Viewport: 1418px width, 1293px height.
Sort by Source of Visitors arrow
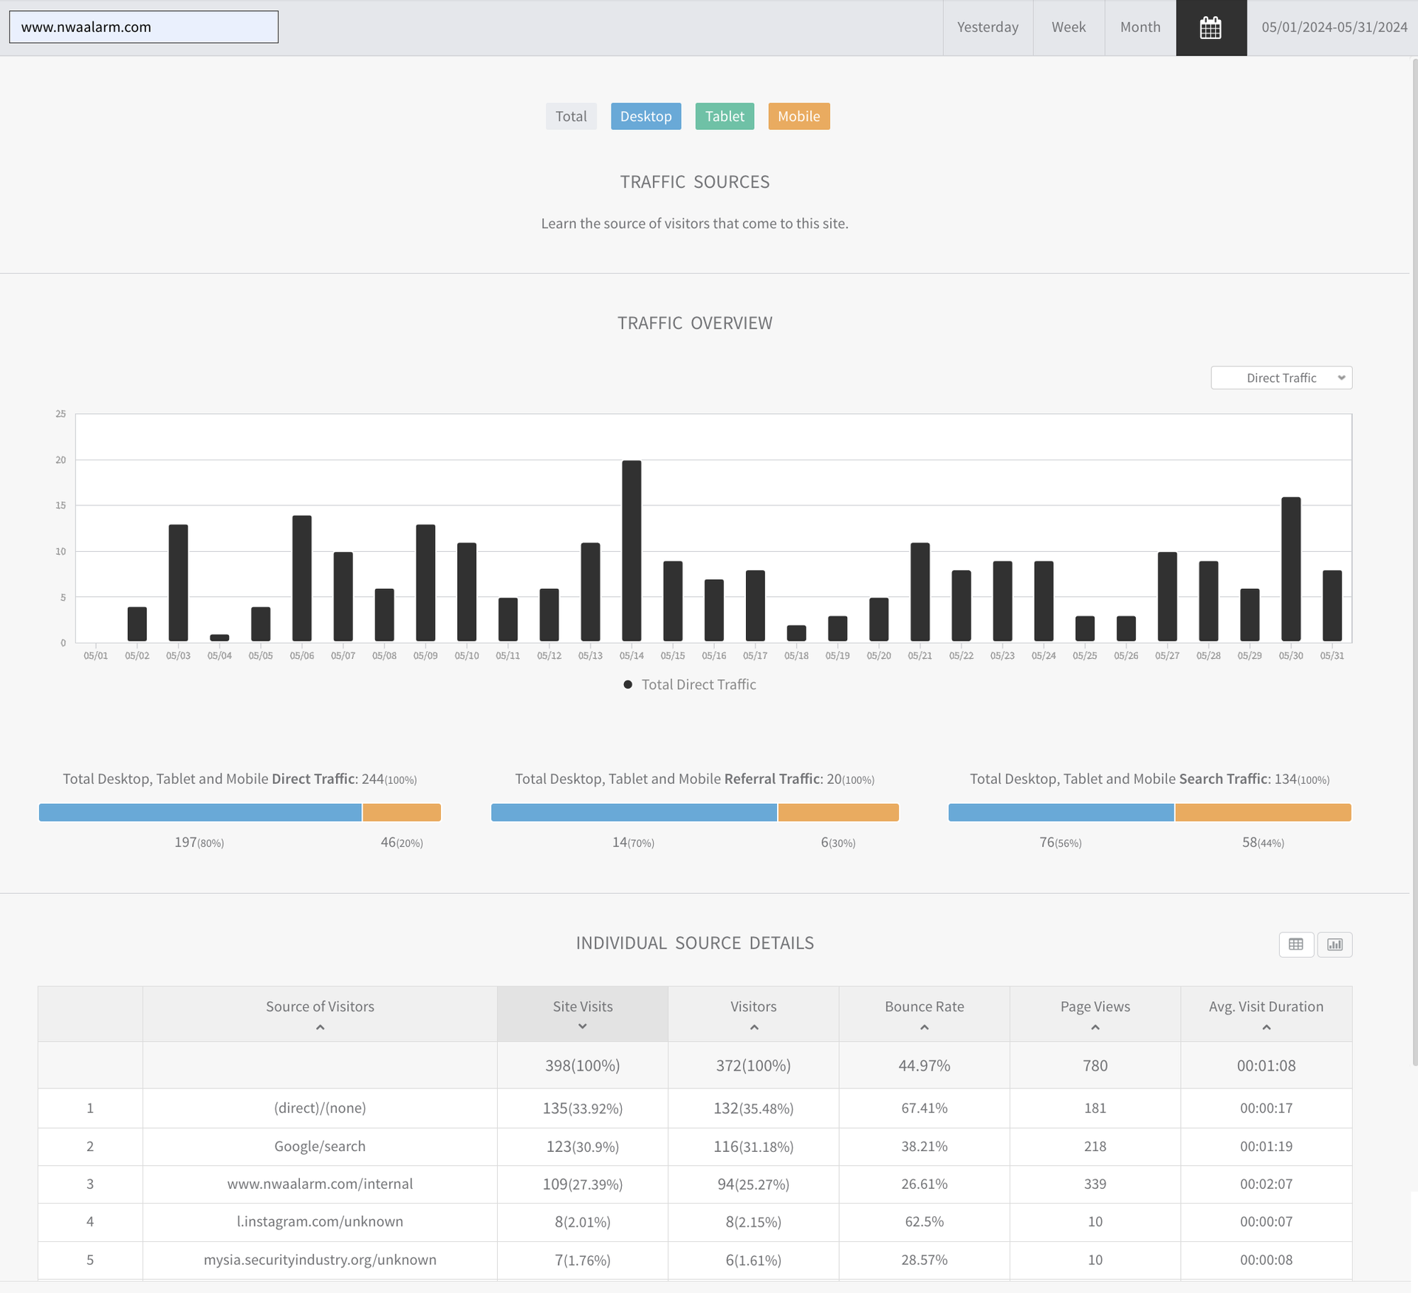click(320, 1028)
